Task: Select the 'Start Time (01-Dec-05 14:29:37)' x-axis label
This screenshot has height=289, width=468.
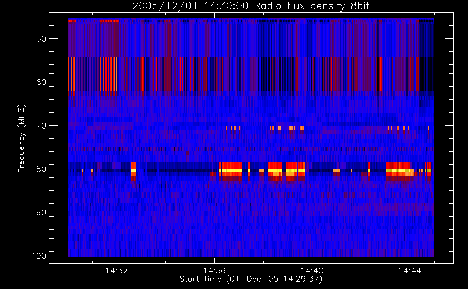Action: point(251,279)
